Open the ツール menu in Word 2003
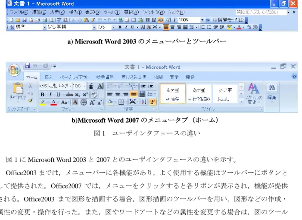 point(112,12)
